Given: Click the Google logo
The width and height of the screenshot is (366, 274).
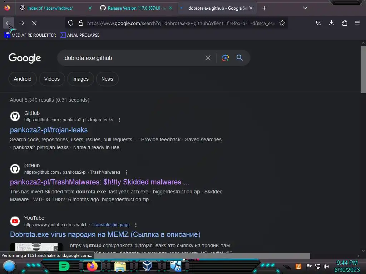Looking at the screenshot, I should [25, 58].
